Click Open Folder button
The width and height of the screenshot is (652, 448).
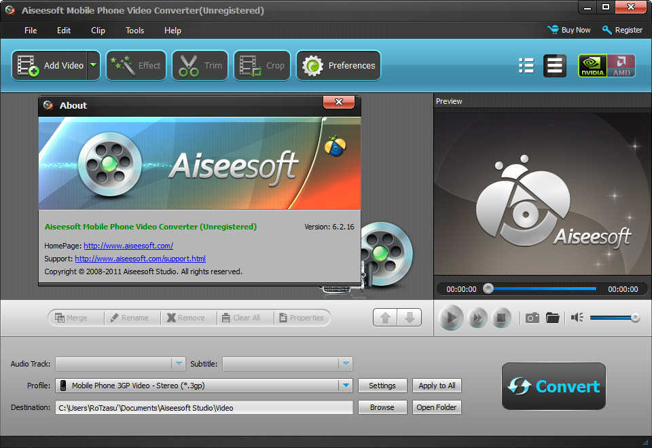point(437,407)
